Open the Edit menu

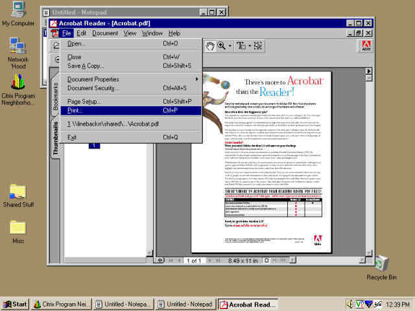click(x=81, y=33)
